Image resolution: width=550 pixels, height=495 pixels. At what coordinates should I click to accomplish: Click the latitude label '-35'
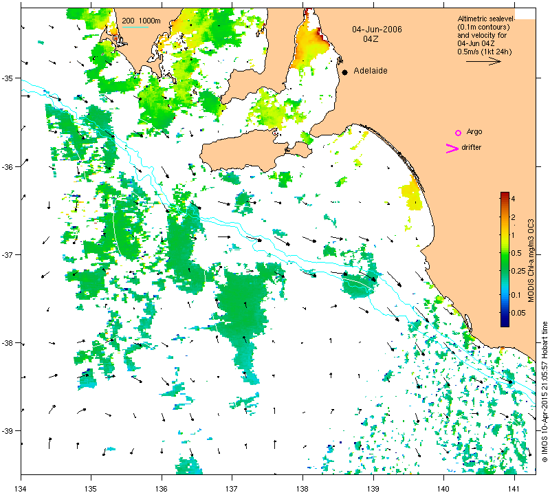8,78
